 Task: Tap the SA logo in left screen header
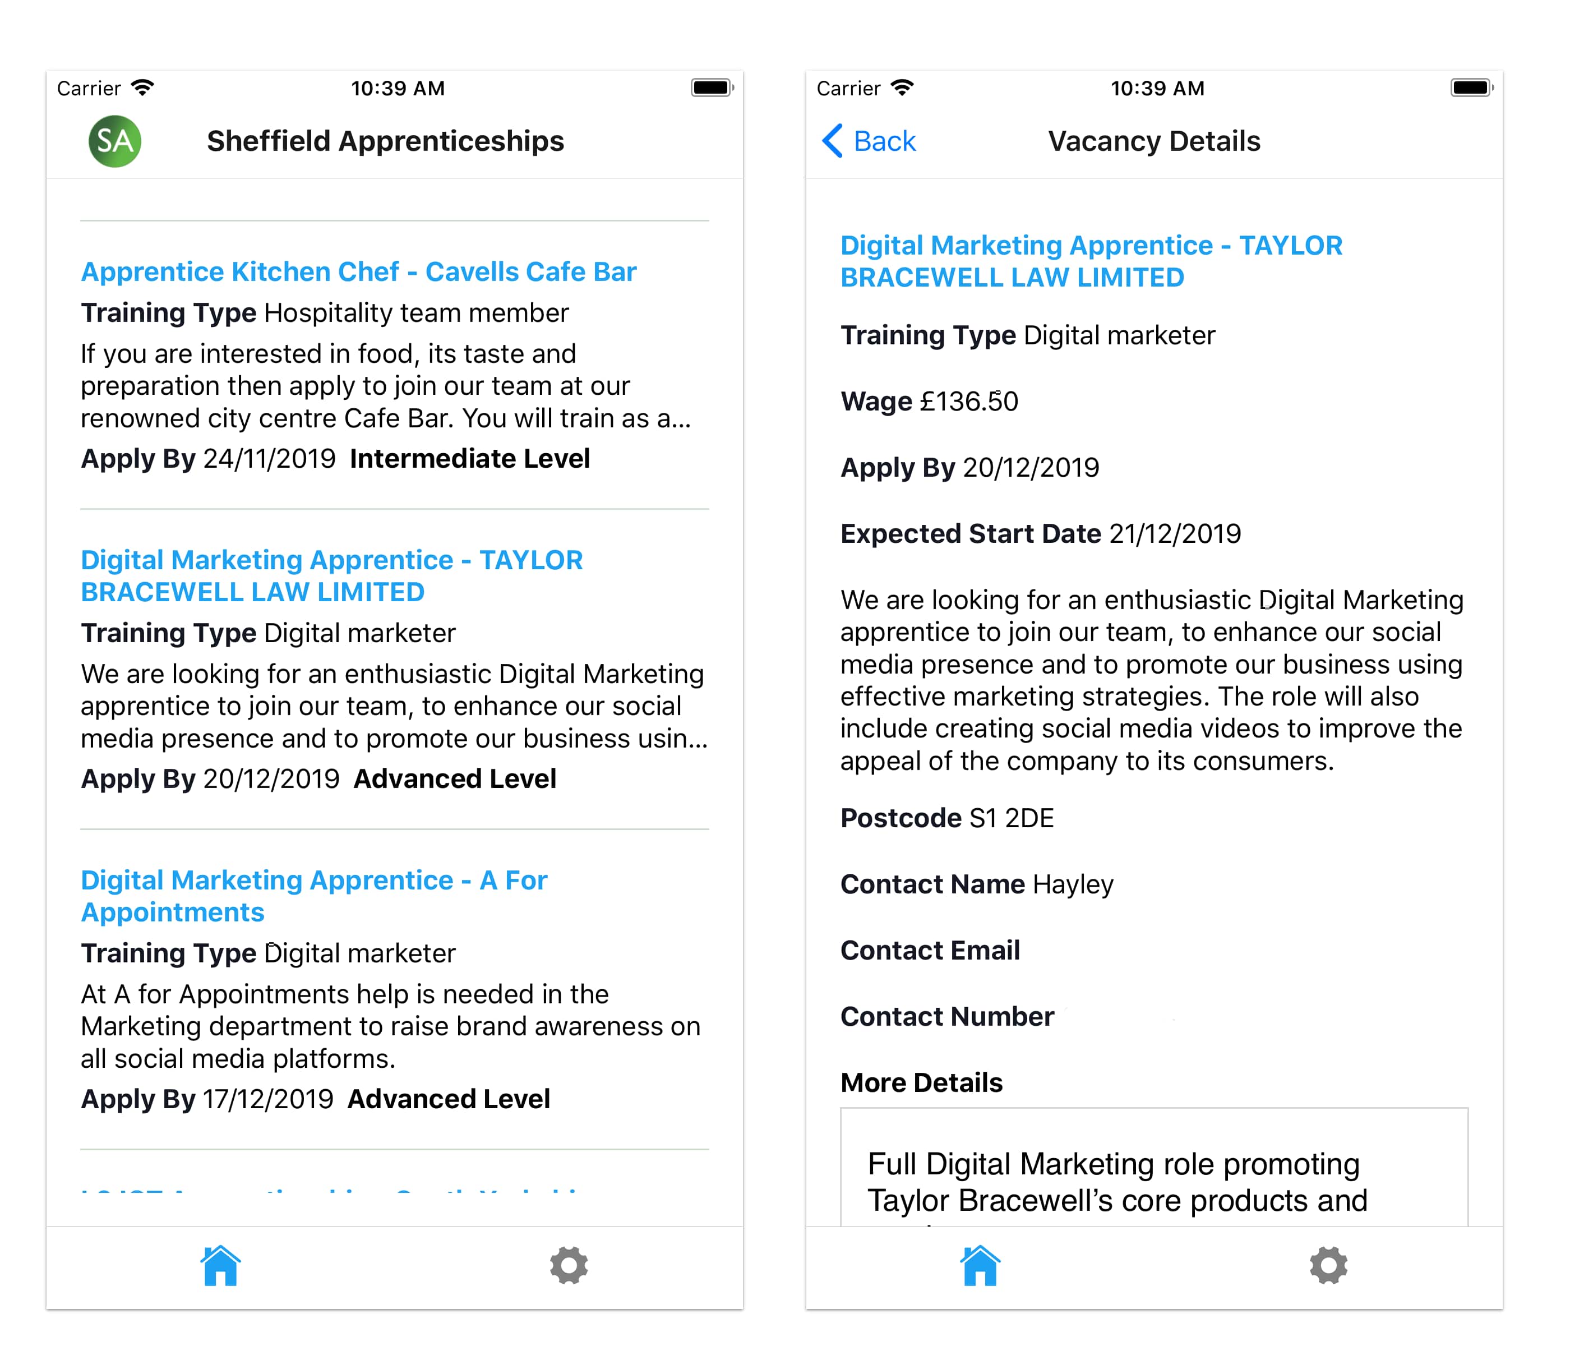click(x=114, y=141)
